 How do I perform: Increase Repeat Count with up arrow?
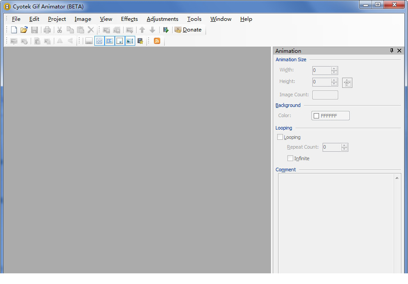click(344, 146)
